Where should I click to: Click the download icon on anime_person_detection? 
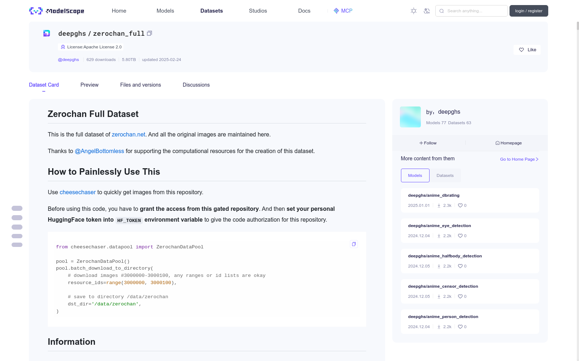click(439, 327)
